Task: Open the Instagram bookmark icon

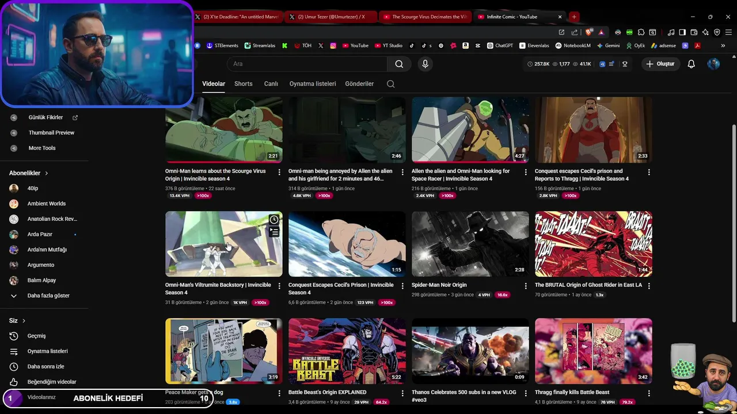Action: tap(333, 45)
